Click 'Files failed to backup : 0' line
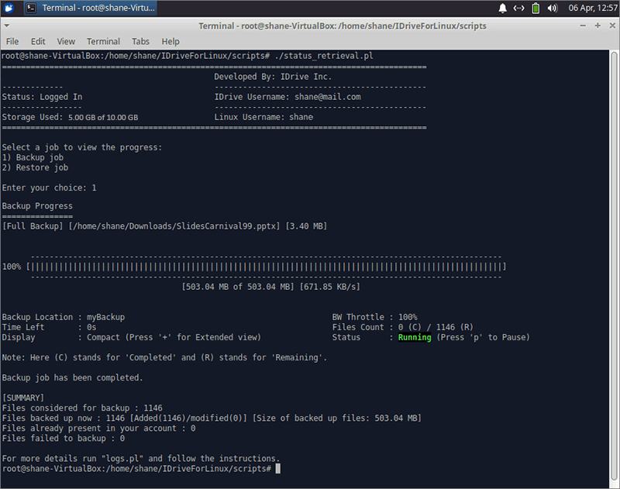This screenshot has width=620, height=489. coord(64,438)
